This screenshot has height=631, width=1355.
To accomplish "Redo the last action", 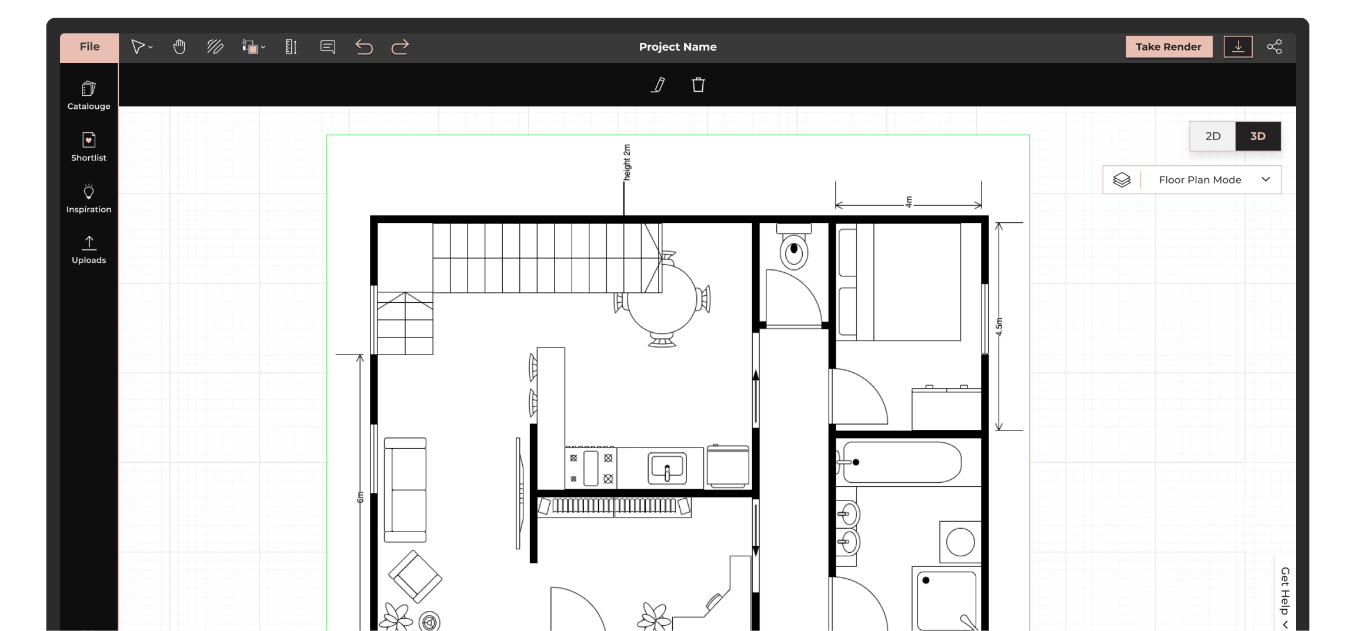I will click(x=400, y=47).
